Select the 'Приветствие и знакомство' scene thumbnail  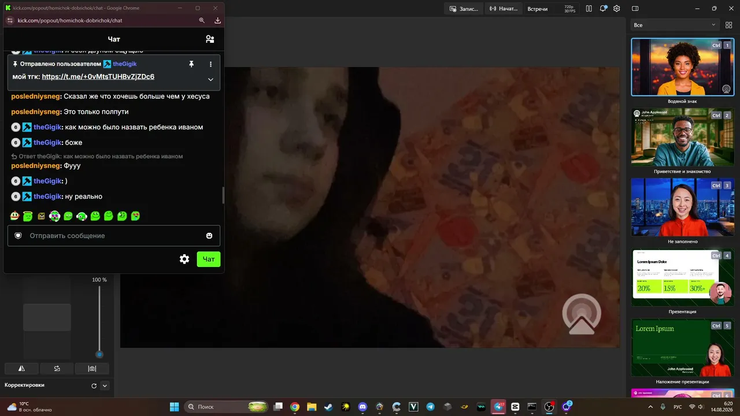[682, 137]
